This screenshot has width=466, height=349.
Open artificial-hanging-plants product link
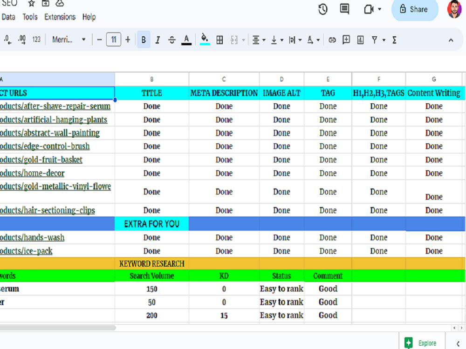(54, 120)
